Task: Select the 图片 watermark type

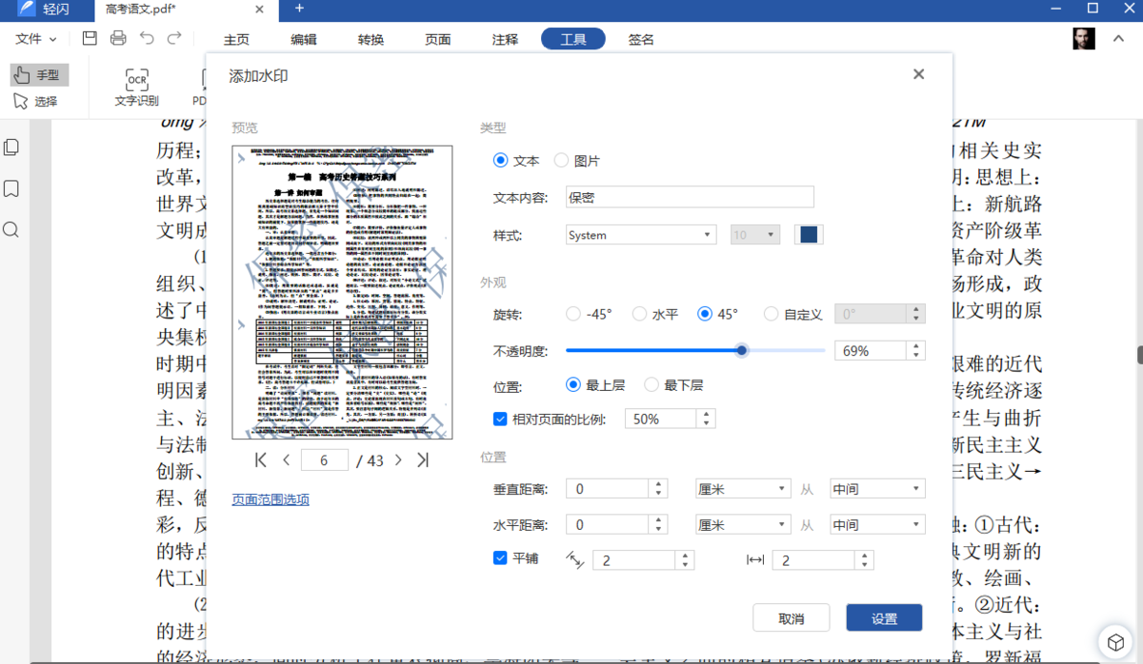Action: (560, 160)
